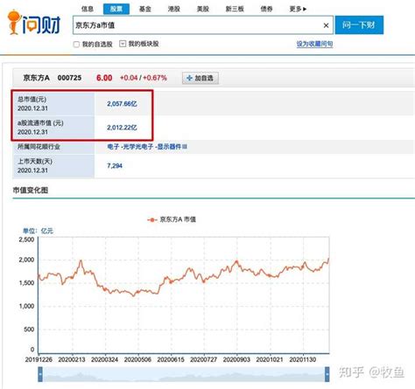The height and width of the screenshot is (389, 415).
Task: Click the plus icon on 加自选 button
Action: (189, 78)
